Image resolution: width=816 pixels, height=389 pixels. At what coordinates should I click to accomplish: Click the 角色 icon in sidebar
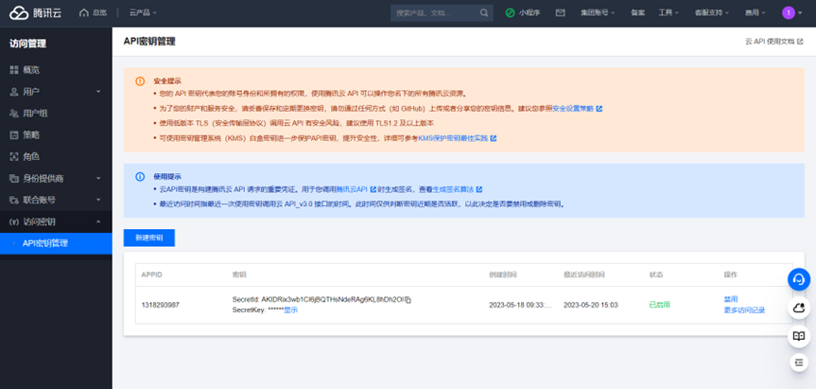coord(14,157)
